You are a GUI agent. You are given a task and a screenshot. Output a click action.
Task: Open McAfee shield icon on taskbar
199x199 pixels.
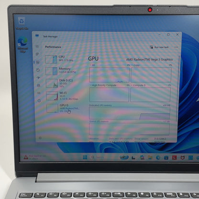(x=183, y=158)
